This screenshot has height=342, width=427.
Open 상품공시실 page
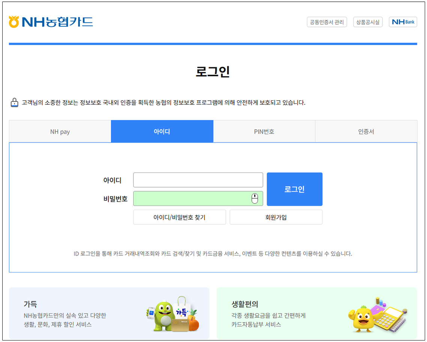pyautogui.click(x=368, y=22)
